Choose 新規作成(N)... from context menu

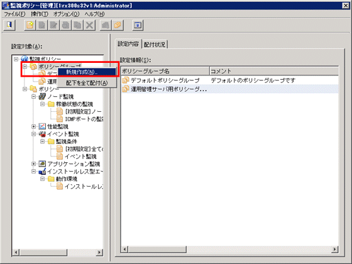[87, 72]
